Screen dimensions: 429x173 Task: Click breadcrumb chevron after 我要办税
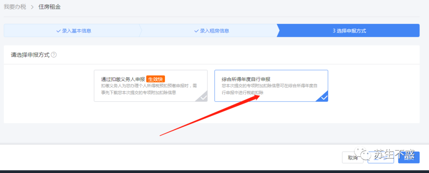click(32, 7)
